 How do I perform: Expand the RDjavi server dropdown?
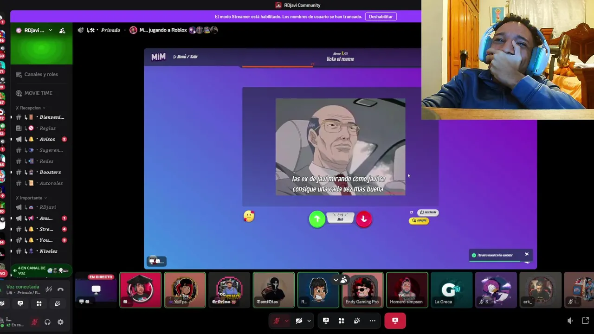pos(50,30)
